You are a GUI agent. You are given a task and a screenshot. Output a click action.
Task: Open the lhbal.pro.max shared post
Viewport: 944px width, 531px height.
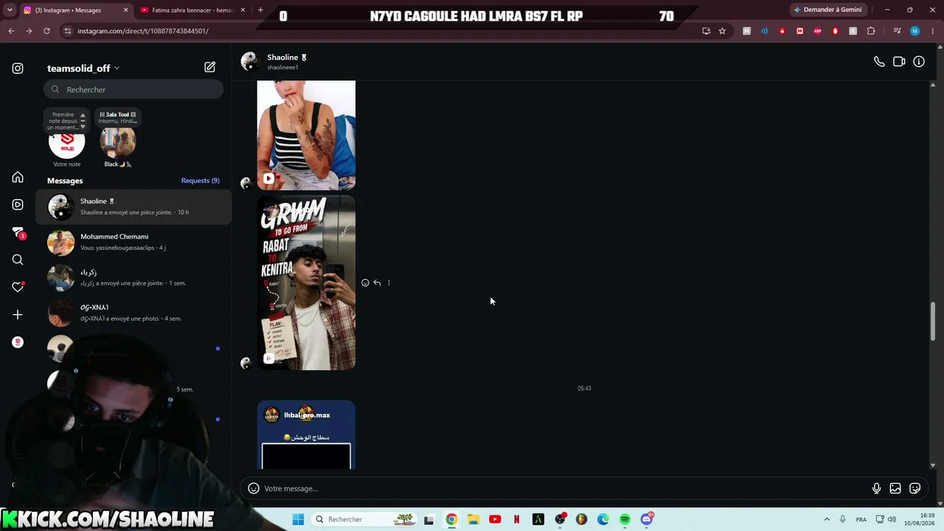[306, 435]
